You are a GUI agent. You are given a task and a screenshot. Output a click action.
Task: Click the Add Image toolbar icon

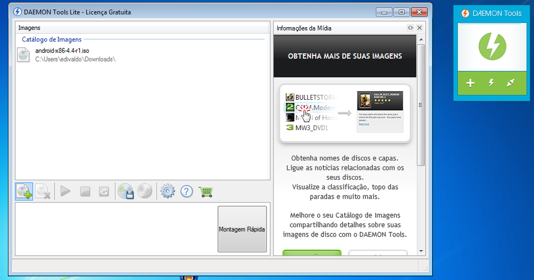[x=24, y=191]
